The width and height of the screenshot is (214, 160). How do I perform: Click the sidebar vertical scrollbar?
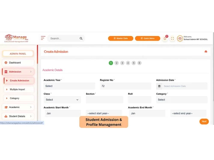[37, 55]
